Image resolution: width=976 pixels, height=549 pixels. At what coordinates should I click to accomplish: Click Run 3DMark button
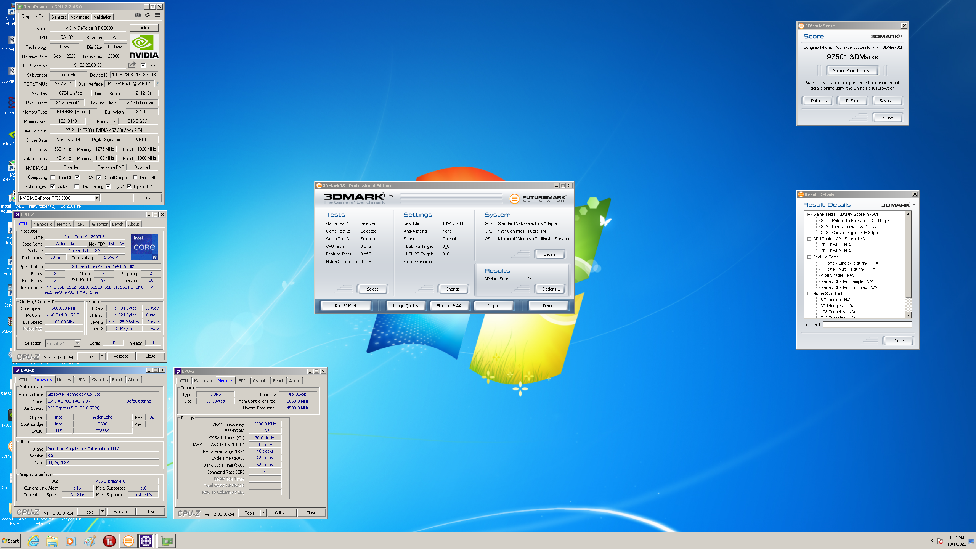click(346, 306)
